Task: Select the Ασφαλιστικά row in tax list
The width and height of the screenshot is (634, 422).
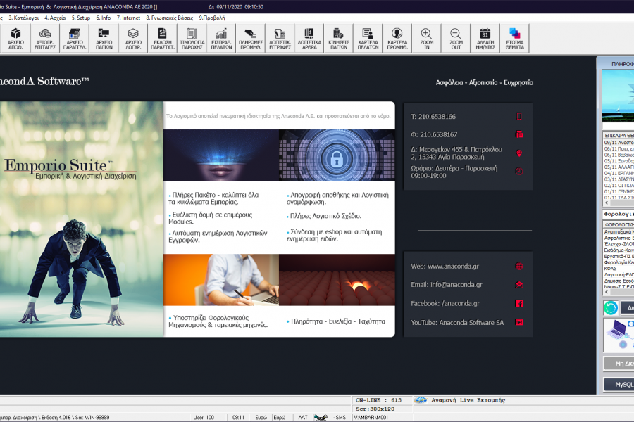Action: [619, 238]
